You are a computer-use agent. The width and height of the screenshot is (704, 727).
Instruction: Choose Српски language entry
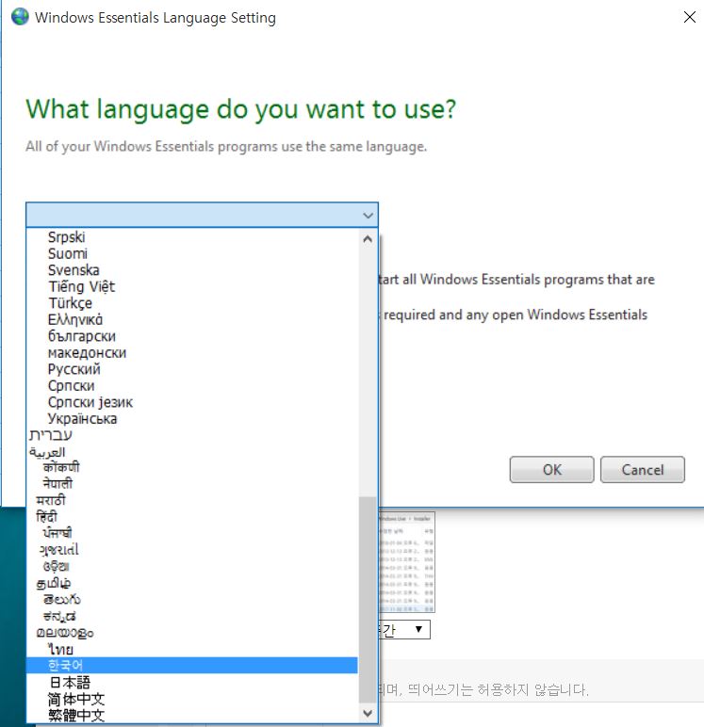[192, 386]
